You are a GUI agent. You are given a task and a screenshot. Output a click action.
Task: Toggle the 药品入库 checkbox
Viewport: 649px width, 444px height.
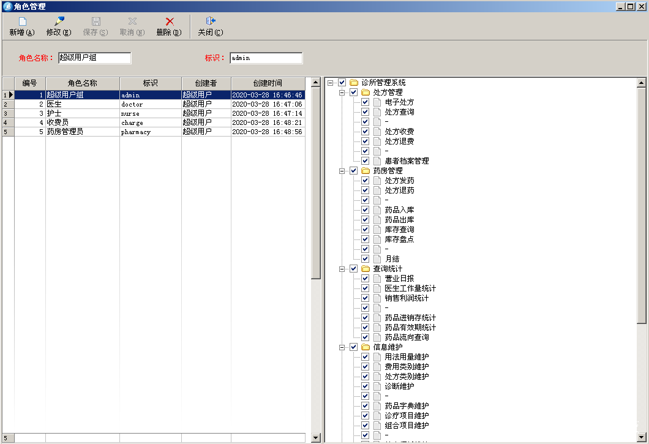click(x=365, y=210)
